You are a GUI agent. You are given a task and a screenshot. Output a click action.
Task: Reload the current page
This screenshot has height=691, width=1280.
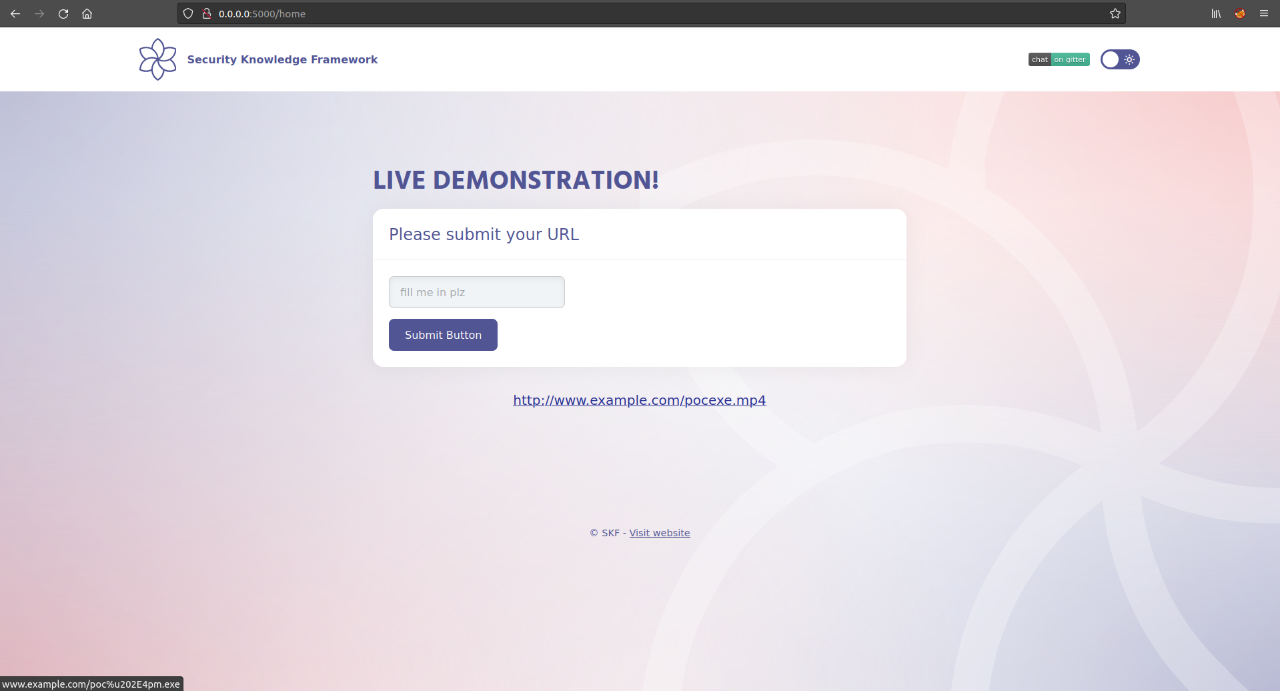pyautogui.click(x=63, y=13)
